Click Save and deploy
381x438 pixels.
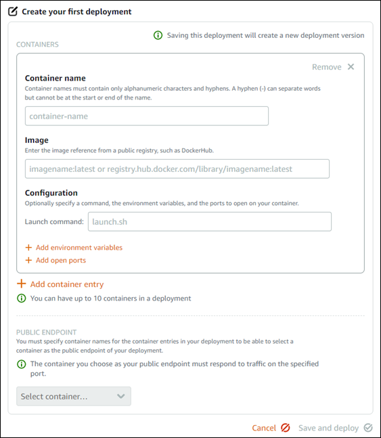(328, 428)
